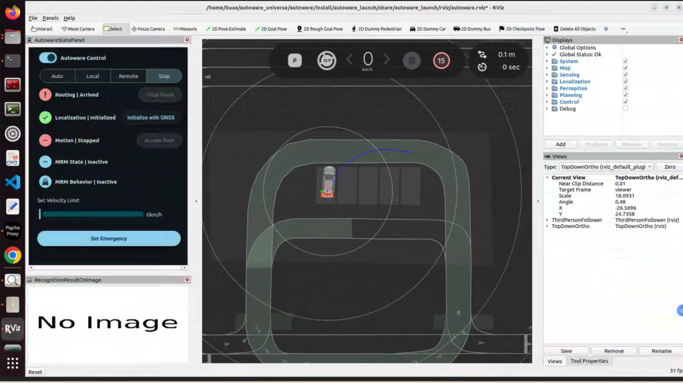Click the plus add-tool icon
Viewport: 683px width, 383px height.
pos(606,29)
